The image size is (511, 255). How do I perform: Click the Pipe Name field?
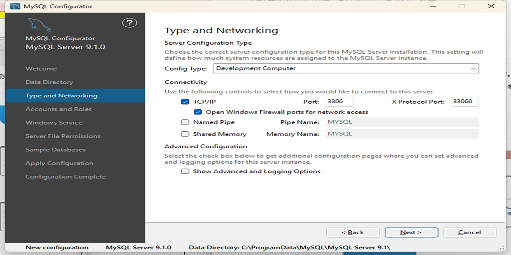point(402,122)
